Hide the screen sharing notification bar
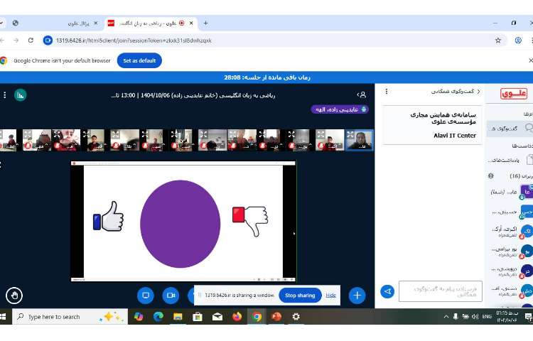The image size is (533, 341). [x=330, y=295]
